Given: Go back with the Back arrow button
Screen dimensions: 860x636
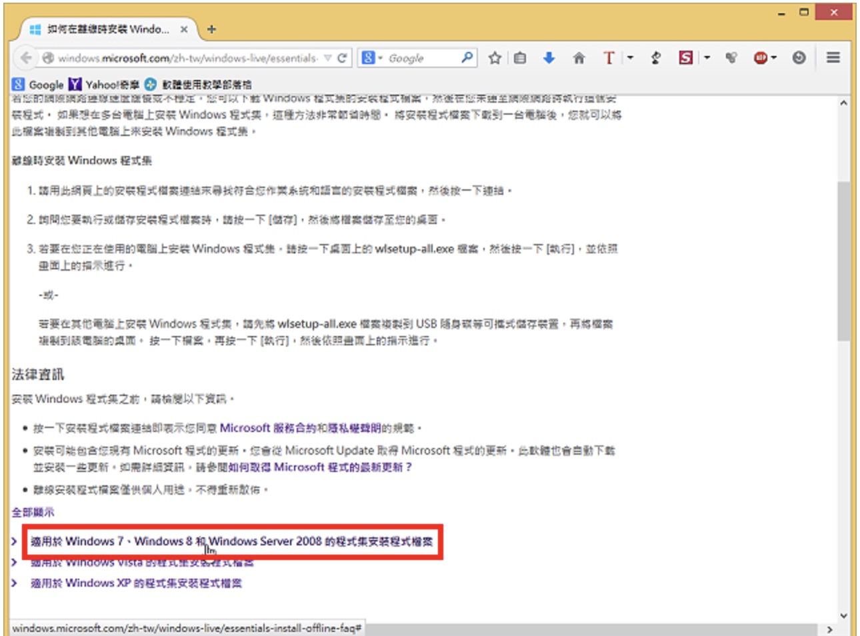Looking at the screenshot, I should [25, 58].
